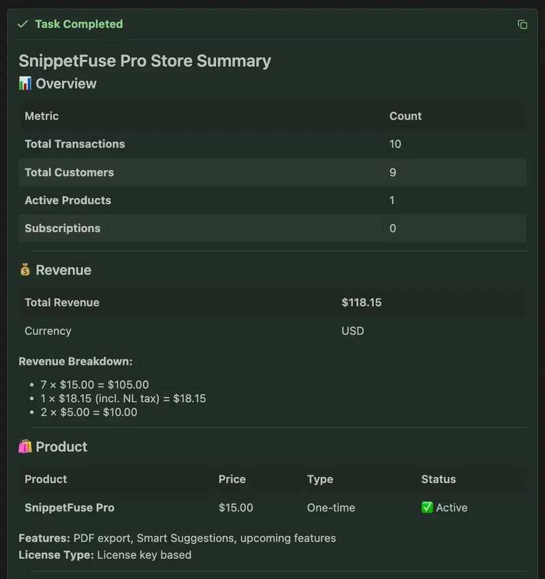Viewport: 545px width, 579px height.
Task: Select the 'Currency' row label
Action: 48,331
